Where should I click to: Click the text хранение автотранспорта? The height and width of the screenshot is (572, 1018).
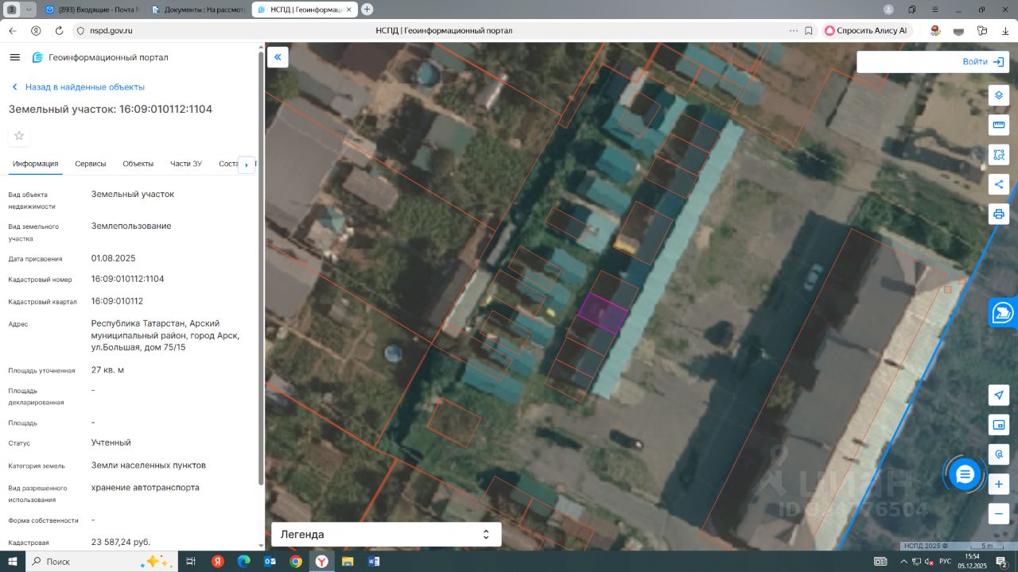point(146,487)
